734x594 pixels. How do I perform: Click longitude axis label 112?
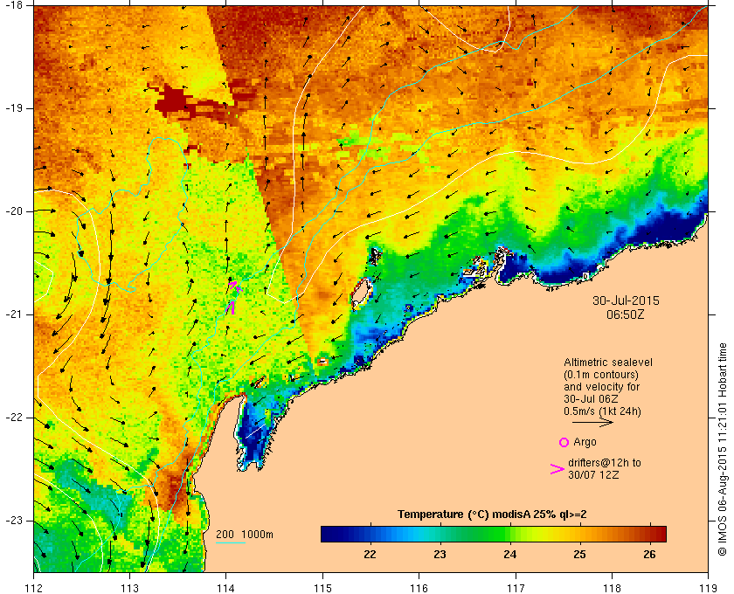tap(34, 587)
